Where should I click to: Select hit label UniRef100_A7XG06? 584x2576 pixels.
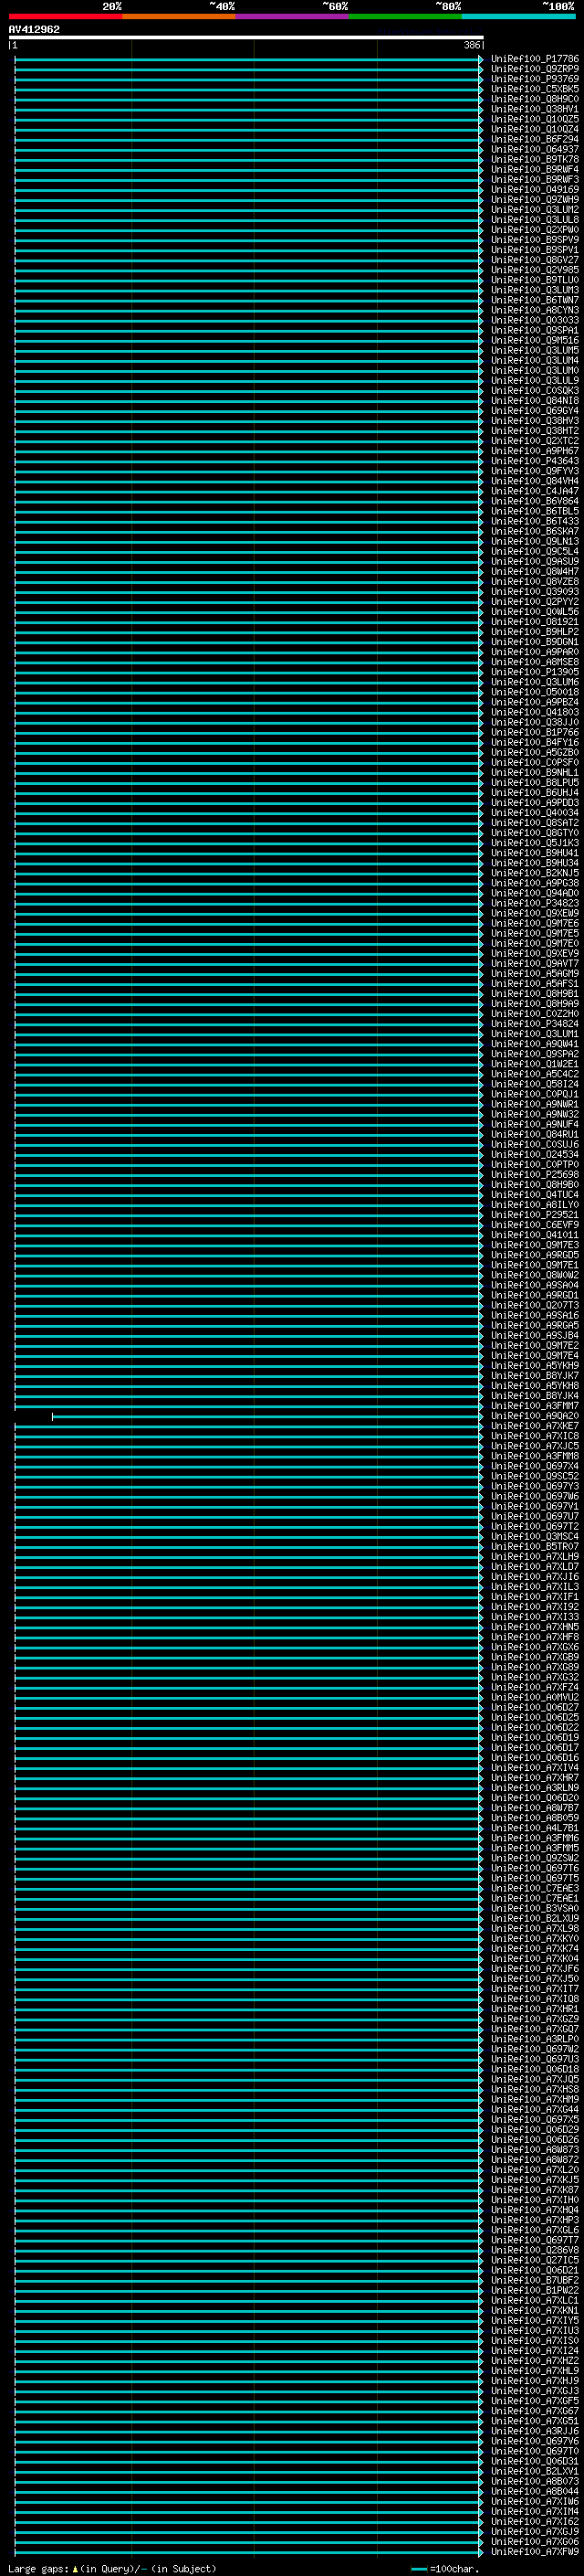click(534, 2541)
